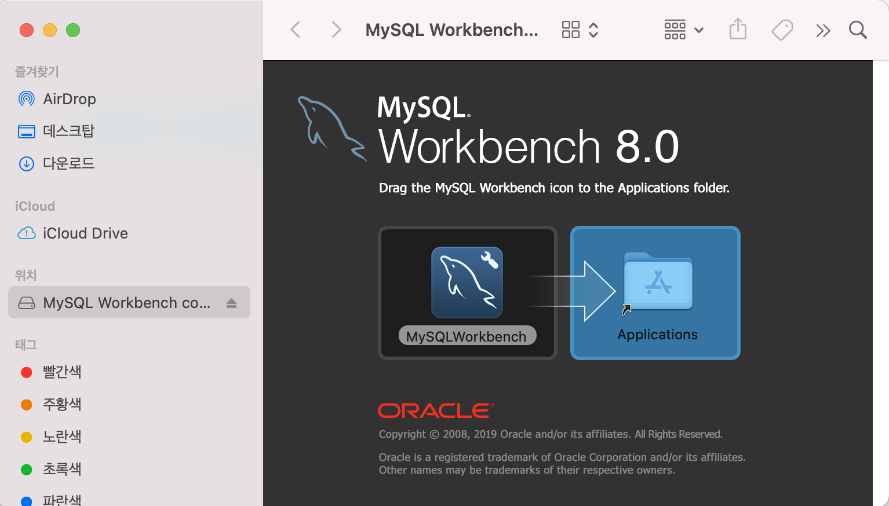Viewport: 889px width, 506px height.
Task: Open iCloud Drive in sidebar
Action: (x=129, y=233)
